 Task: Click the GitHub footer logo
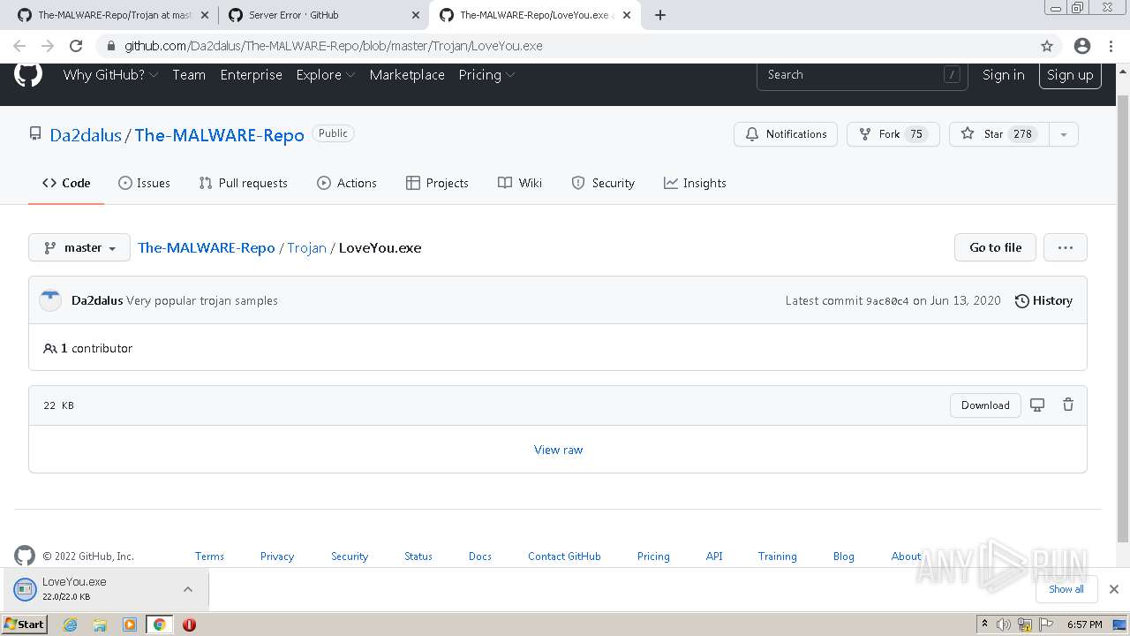[25, 556]
